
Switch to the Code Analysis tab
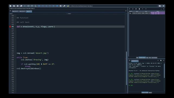154,58
